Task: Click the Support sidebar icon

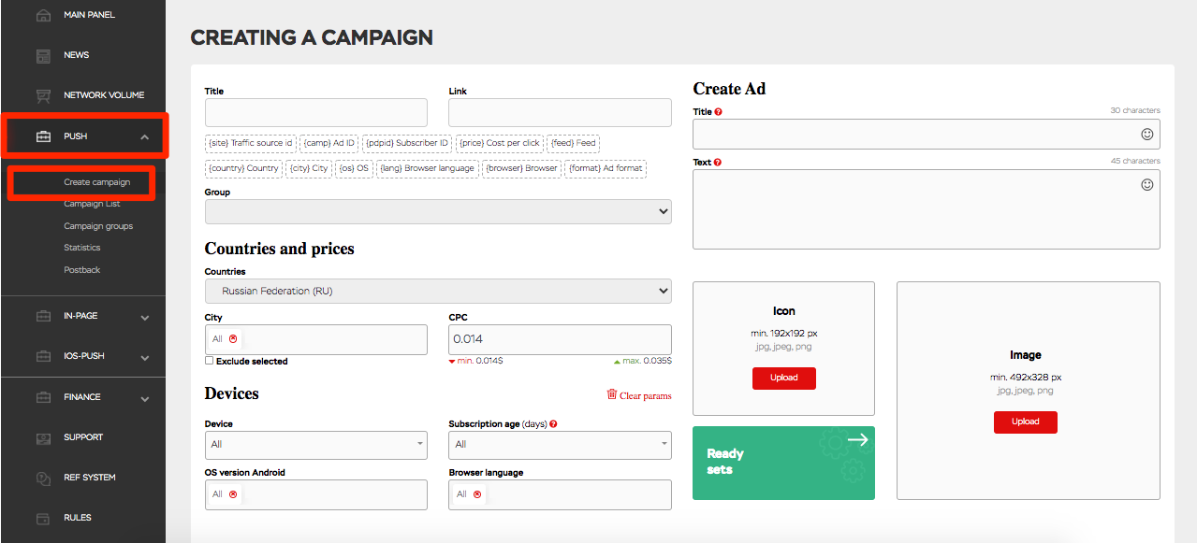Action: [43, 437]
